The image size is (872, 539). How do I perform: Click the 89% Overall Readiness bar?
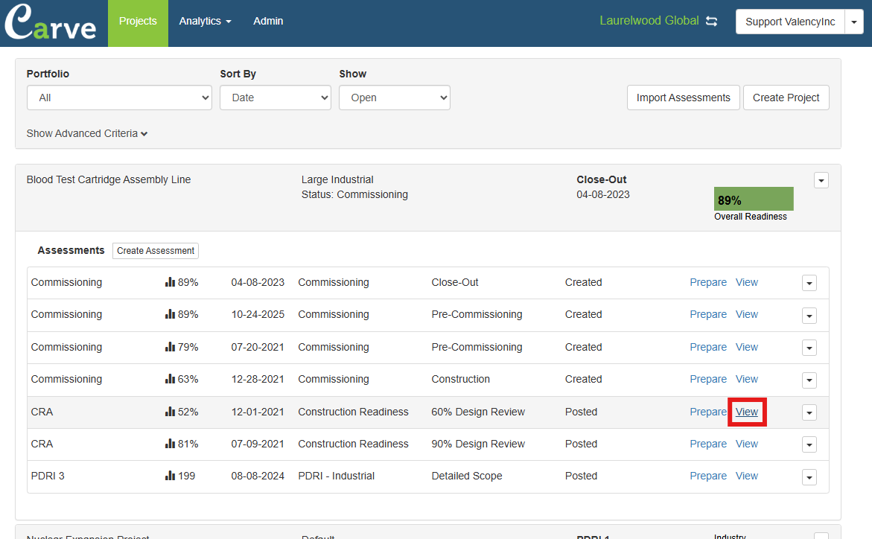(753, 200)
